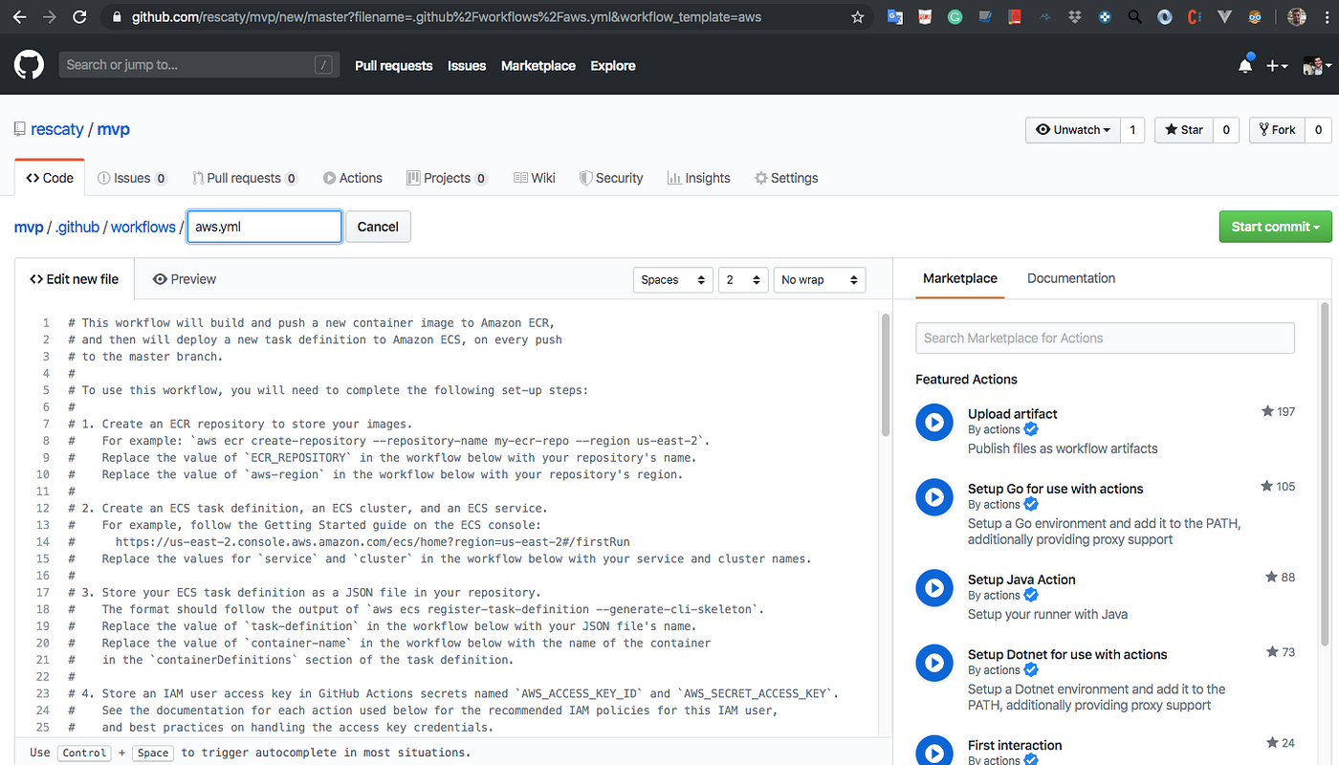Switch to the Preview tab
The image size is (1339, 765).
(184, 278)
